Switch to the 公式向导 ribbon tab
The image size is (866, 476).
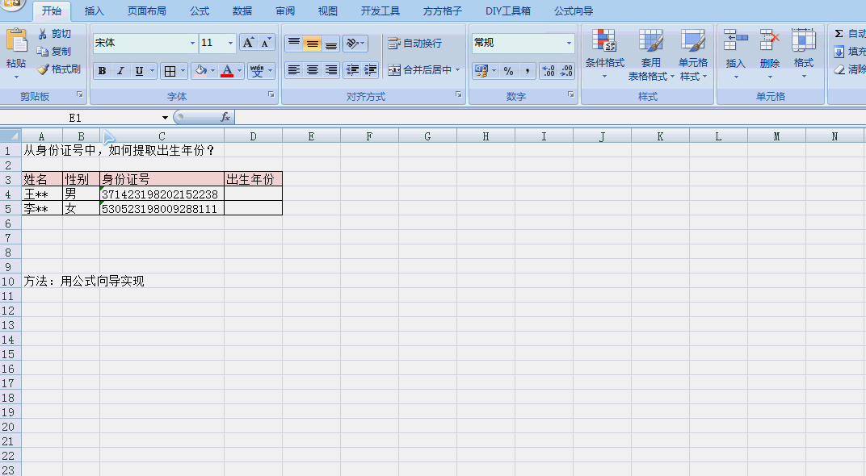(574, 11)
